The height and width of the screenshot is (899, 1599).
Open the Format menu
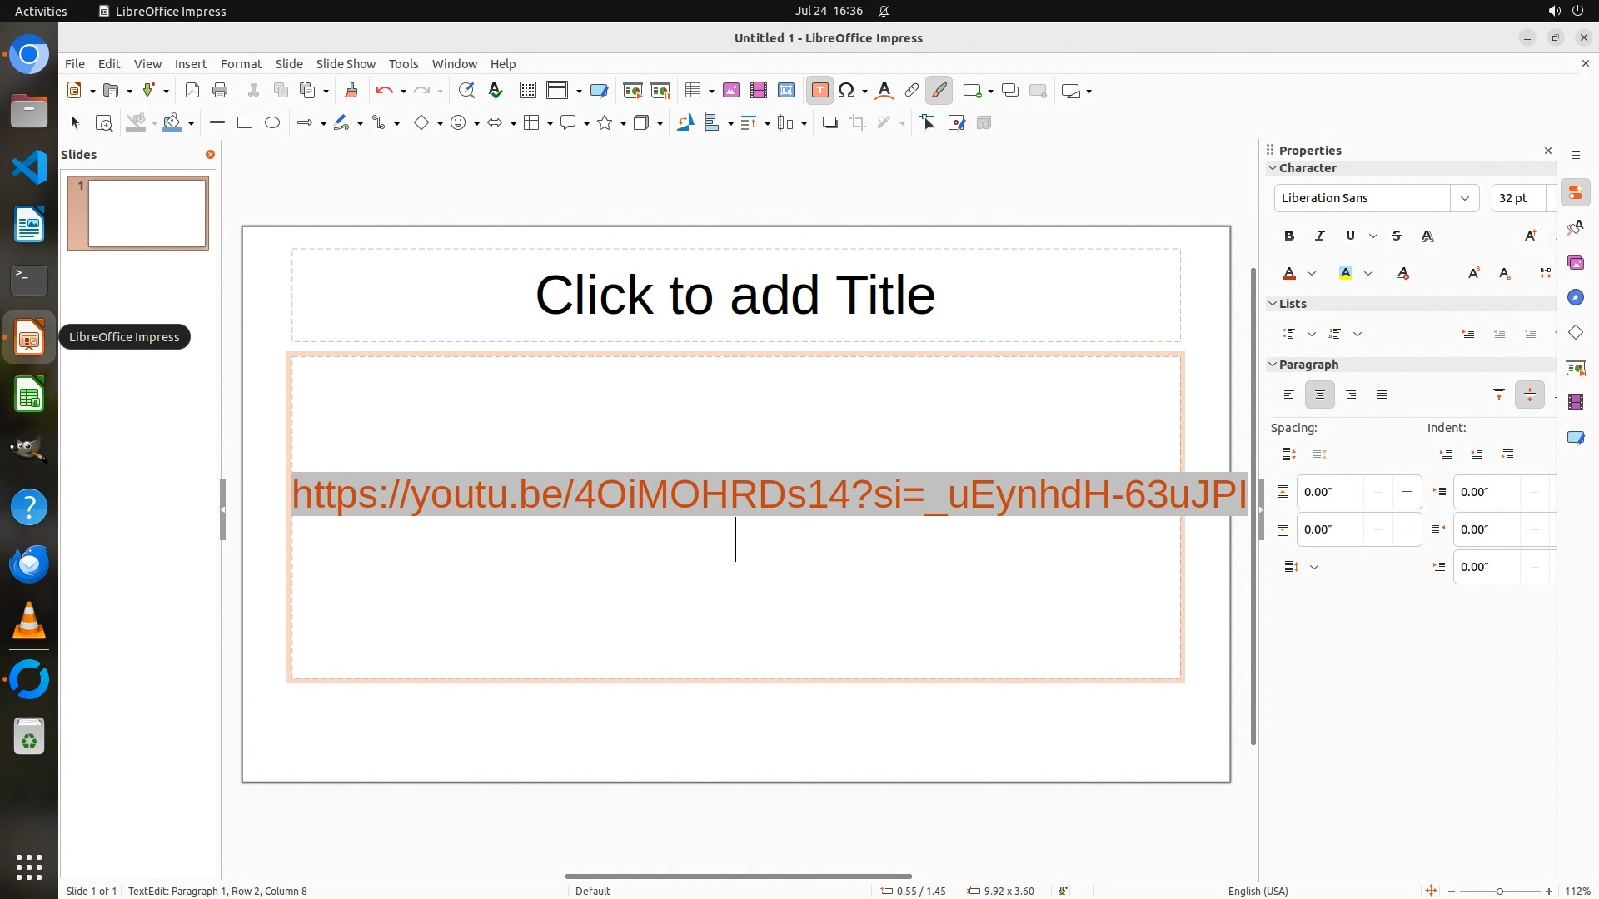tap(241, 64)
